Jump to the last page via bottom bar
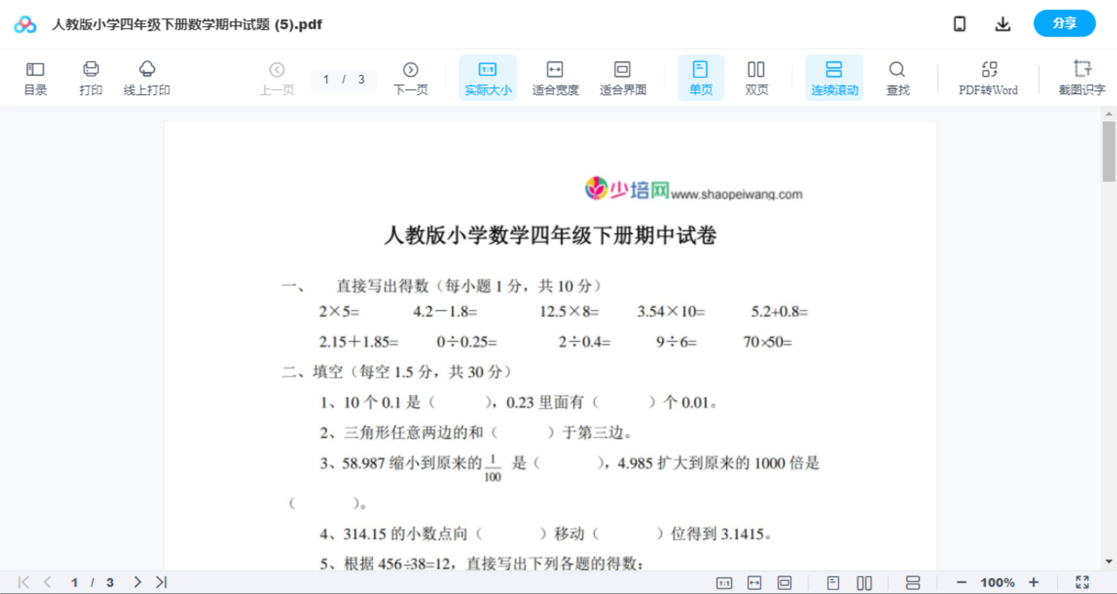Screen dimensions: 1117x594 click(160, 582)
